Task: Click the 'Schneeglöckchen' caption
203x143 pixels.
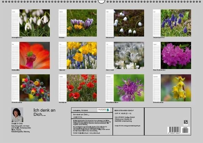Action: pyautogui.click(x=17, y=37)
